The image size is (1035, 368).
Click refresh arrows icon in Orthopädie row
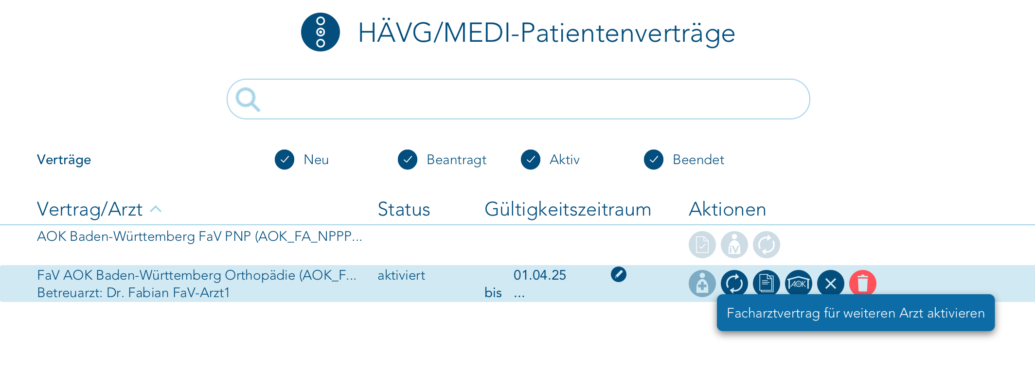(734, 284)
